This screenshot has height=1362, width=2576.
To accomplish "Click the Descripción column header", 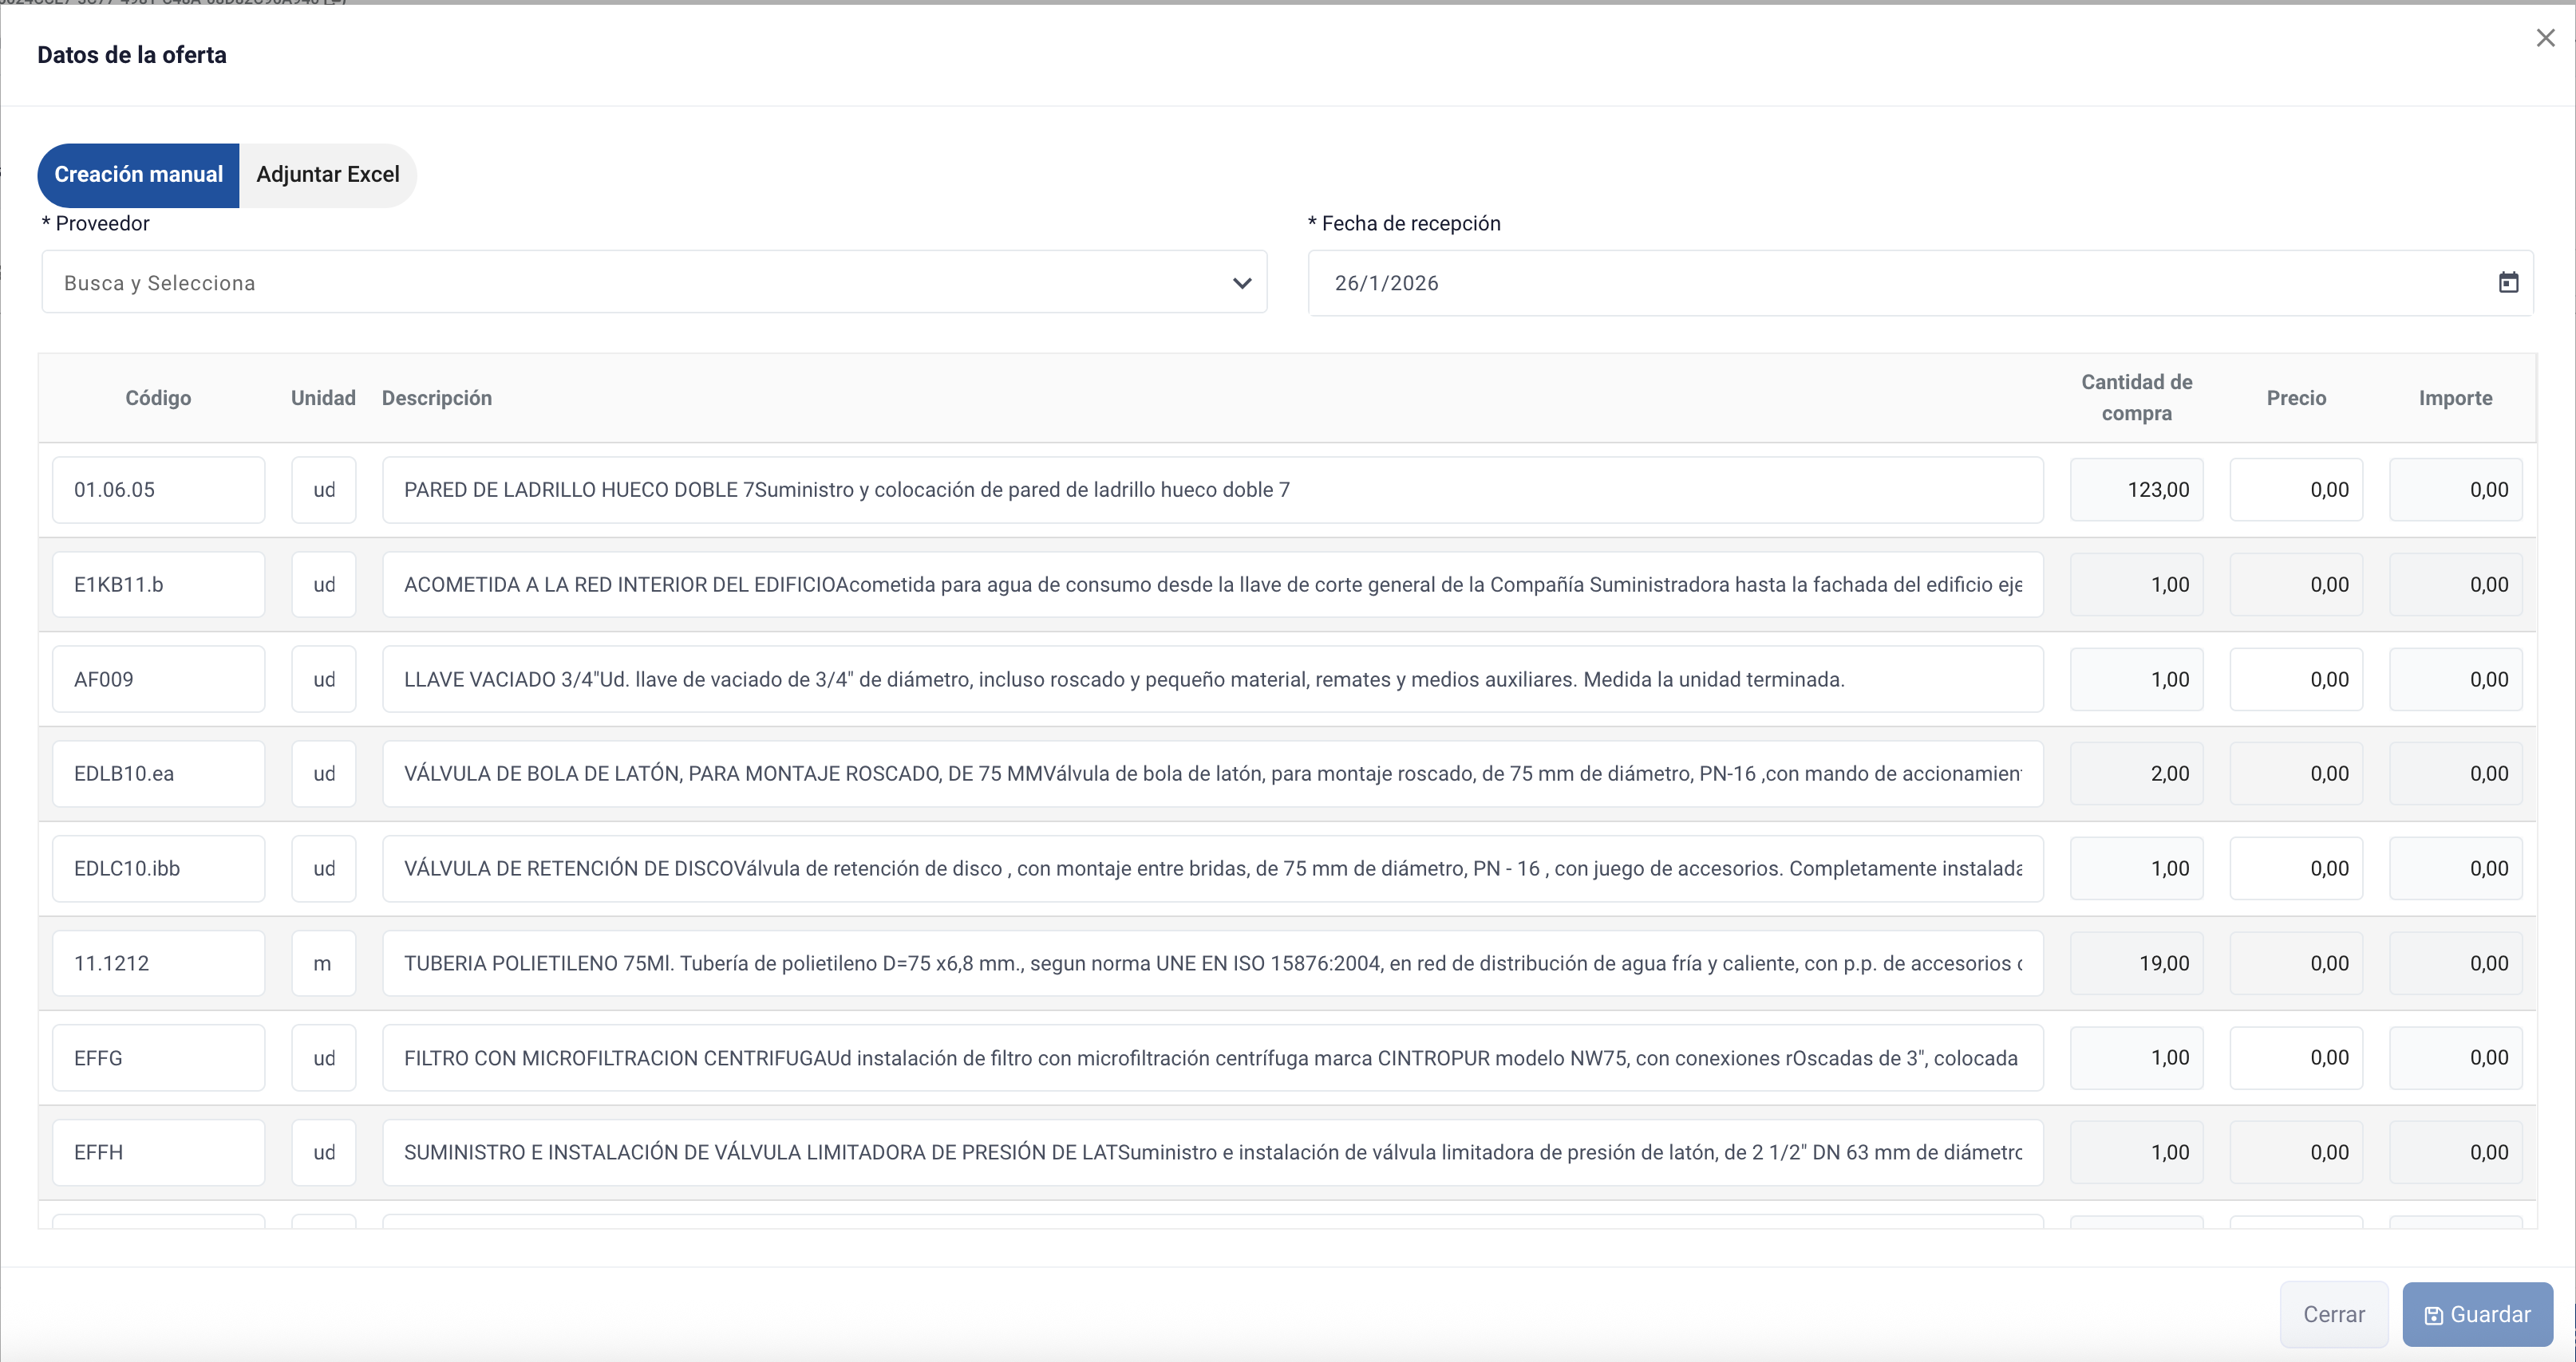I will [x=436, y=398].
